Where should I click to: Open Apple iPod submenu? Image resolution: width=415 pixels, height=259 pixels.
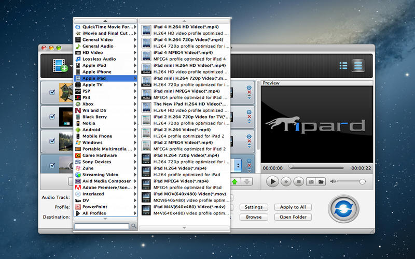pos(105,65)
